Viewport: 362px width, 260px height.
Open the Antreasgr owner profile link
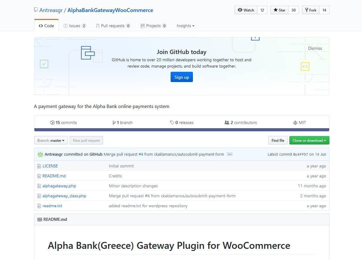(51, 10)
